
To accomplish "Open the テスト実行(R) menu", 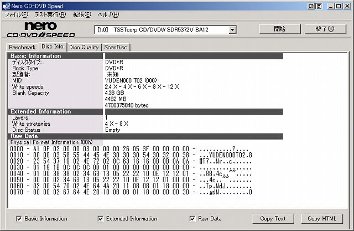I will (50, 15).
